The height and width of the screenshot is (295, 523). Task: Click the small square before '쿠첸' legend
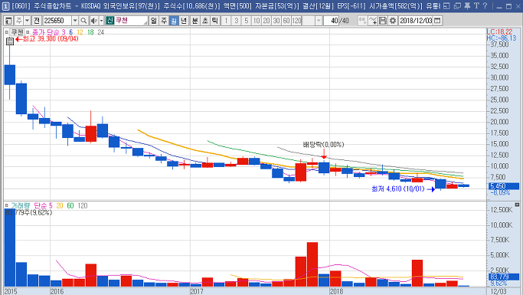click(x=7, y=32)
